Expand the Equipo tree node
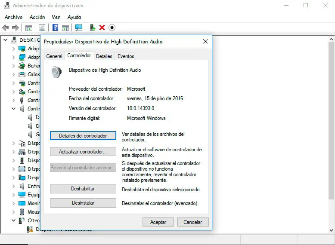This screenshot has height=245, width=335. 13,194
